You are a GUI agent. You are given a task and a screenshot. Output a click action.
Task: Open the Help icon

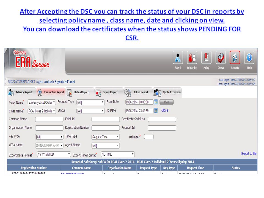coord(249,57)
